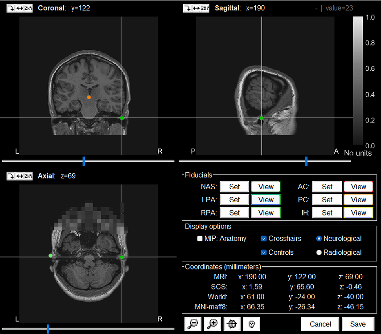
Task: Select the Radiological orientation radio button
Action: pyautogui.click(x=319, y=253)
